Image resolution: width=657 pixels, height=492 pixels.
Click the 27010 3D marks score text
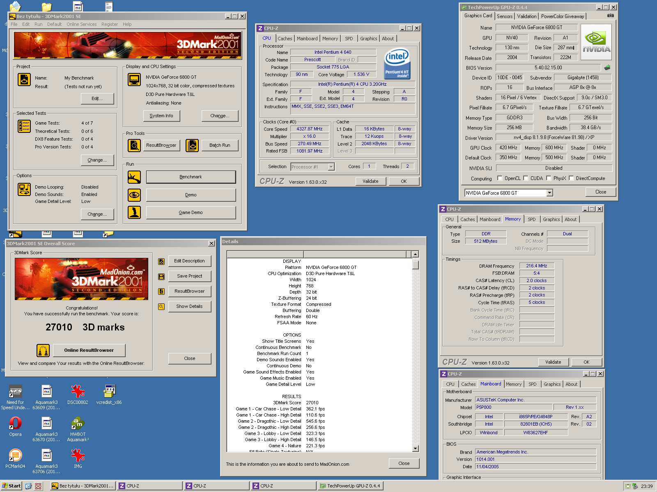tap(85, 327)
